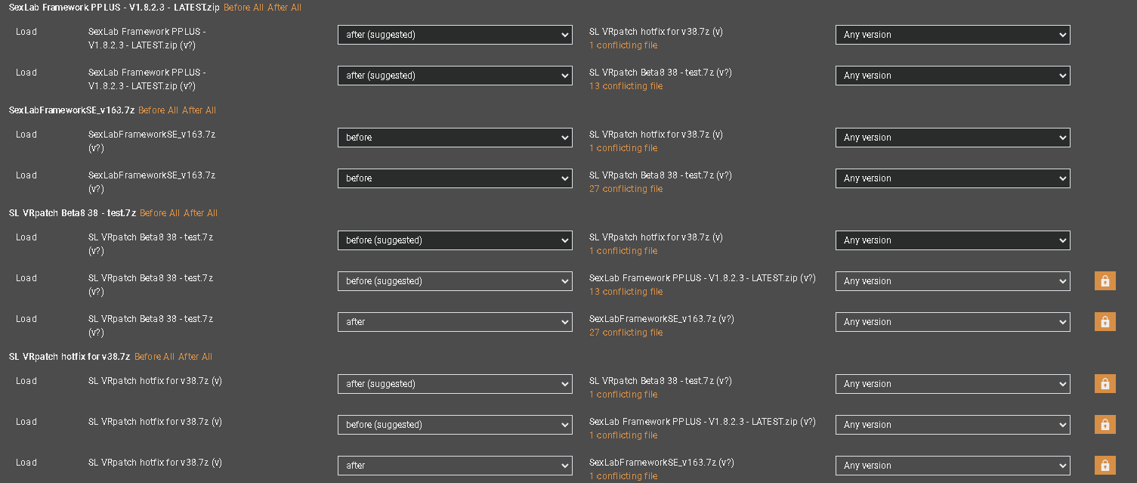The height and width of the screenshot is (483, 1137).
Task: Click lock icon on hotfix versus SexLabFrameworkSE_v163 row
Action: click(x=1105, y=466)
